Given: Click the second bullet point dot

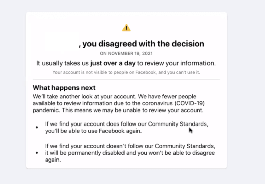Looking at the screenshot, I should pos(37,153).
